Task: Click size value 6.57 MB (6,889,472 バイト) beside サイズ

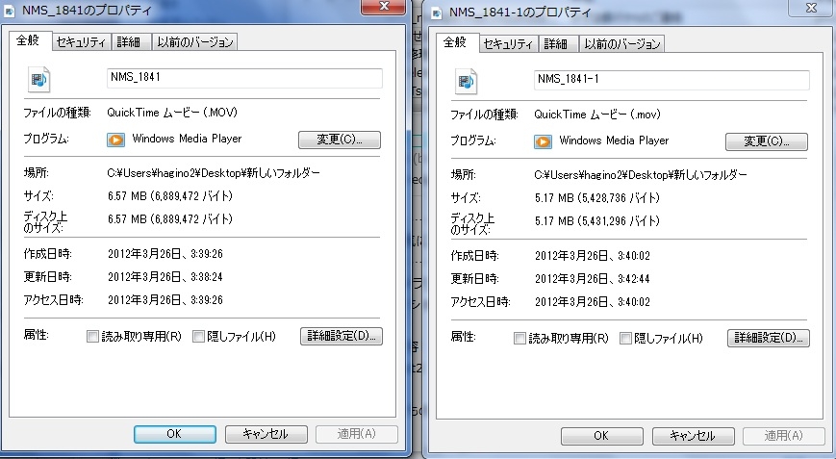Action: point(170,196)
